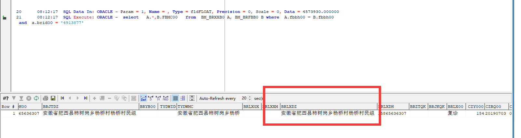Go to first record in grid
This screenshot has height=138, width=521.
[62, 98]
